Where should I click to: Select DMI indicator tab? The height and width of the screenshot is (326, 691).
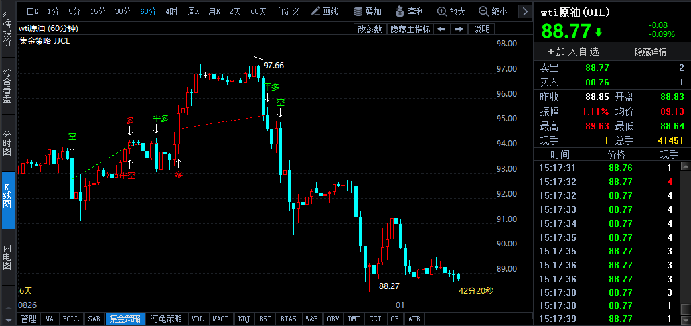point(354,319)
